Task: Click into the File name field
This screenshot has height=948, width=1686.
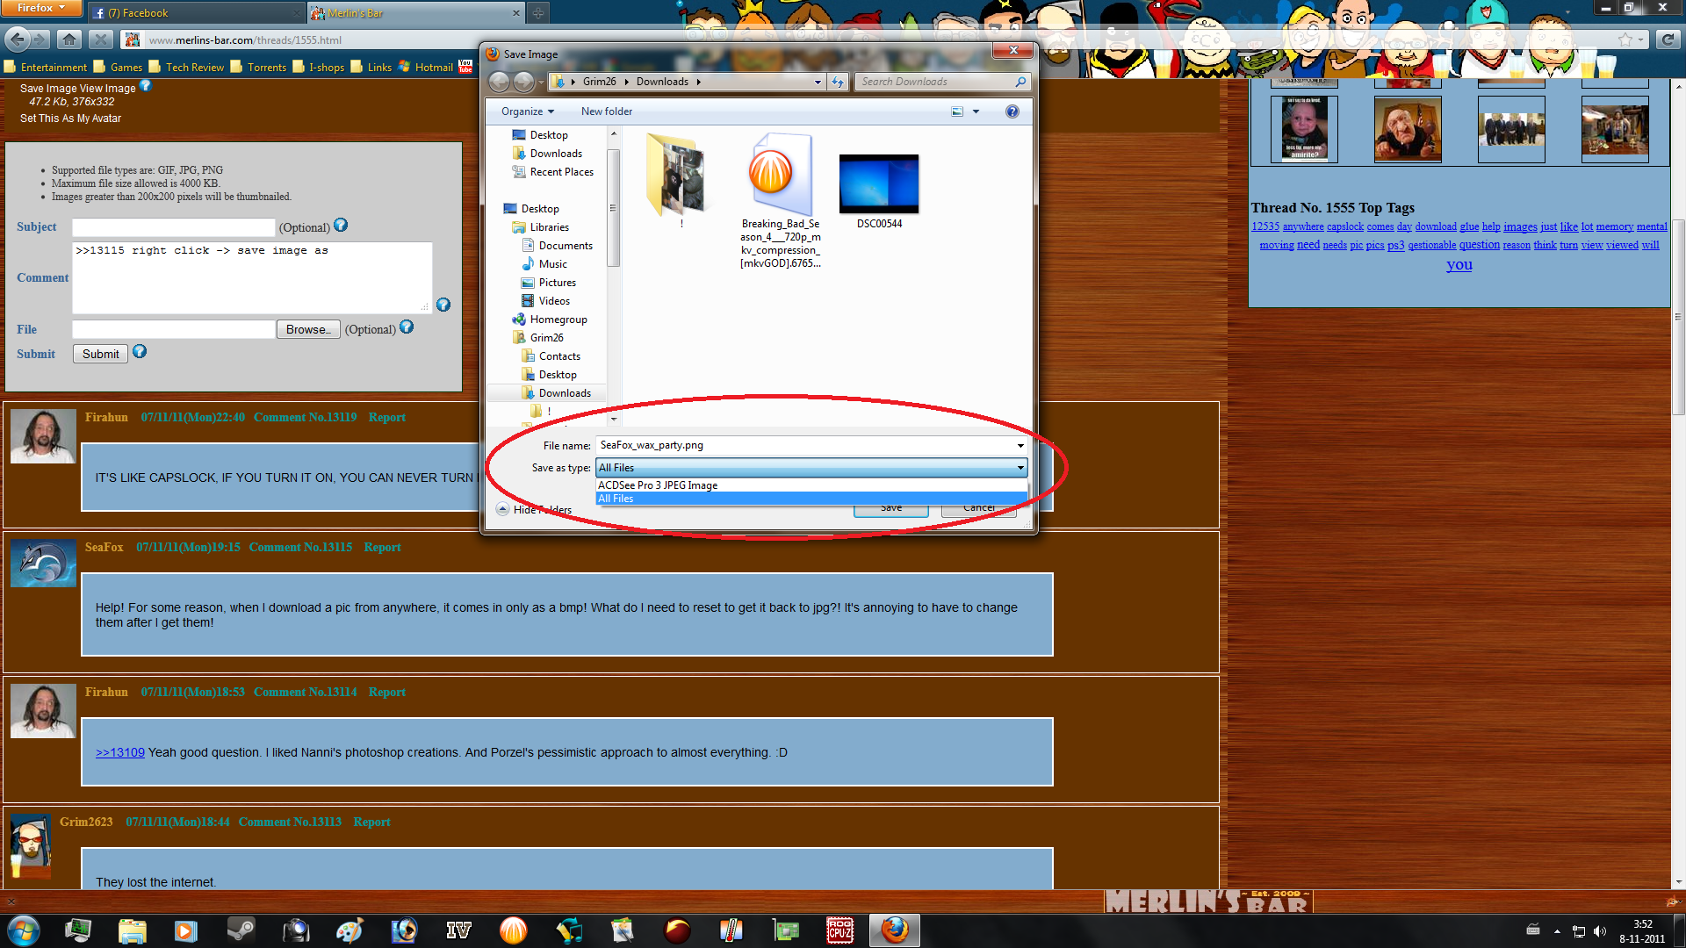Action: coord(803,445)
